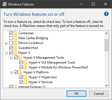This screenshot has width=112, height=100.
Task: Select the Hyper-V Services label
Action: 41,82
